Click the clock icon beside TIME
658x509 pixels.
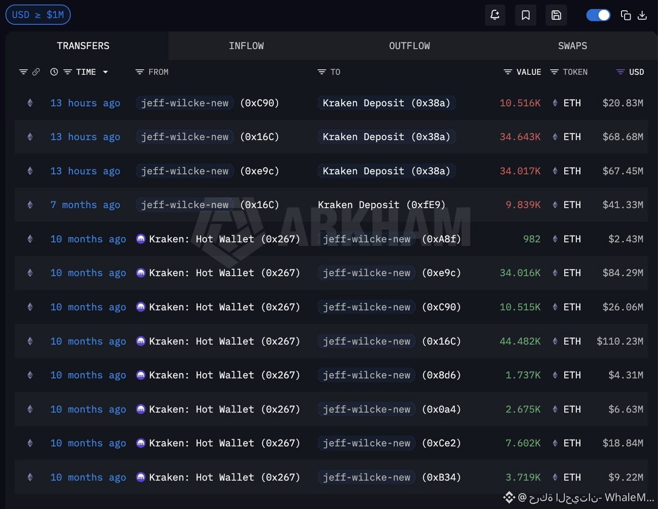click(x=54, y=72)
